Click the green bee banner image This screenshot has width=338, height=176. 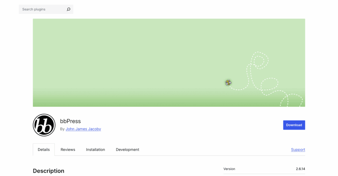(x=169, y=62)
